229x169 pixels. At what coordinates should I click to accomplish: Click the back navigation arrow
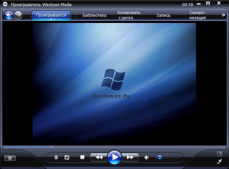[x=9, y=15]
